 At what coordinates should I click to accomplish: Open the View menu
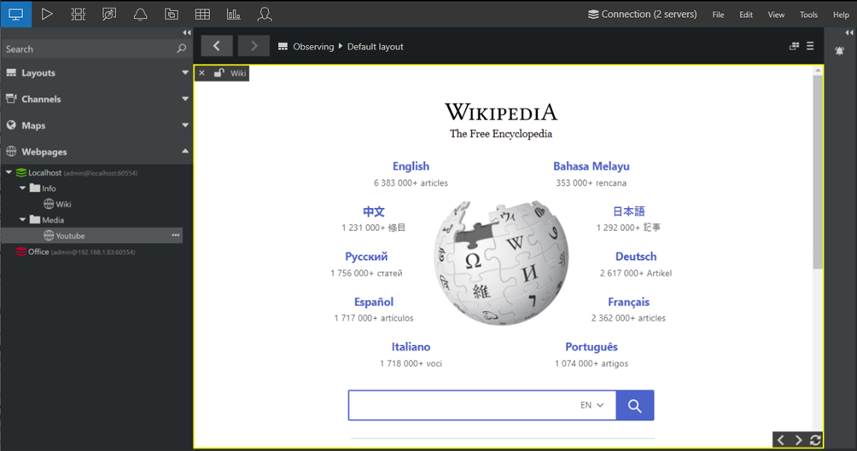point(776,14)
